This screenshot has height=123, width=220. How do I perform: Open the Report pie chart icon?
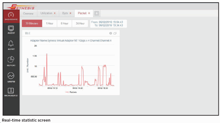tap(11, 61)
